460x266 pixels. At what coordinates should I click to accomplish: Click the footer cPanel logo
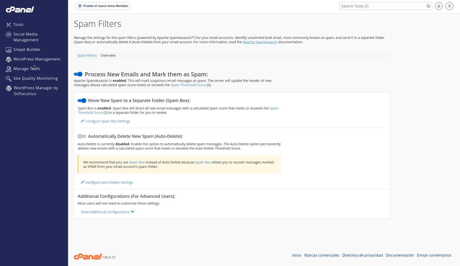[x=88, y=256]
